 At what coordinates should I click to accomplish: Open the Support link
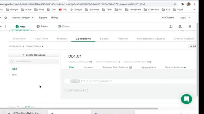(43, 18)
